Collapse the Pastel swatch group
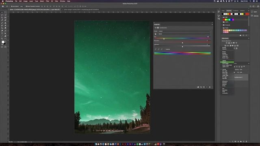Screen dimensions: 260x146 [x=222, y=28]
